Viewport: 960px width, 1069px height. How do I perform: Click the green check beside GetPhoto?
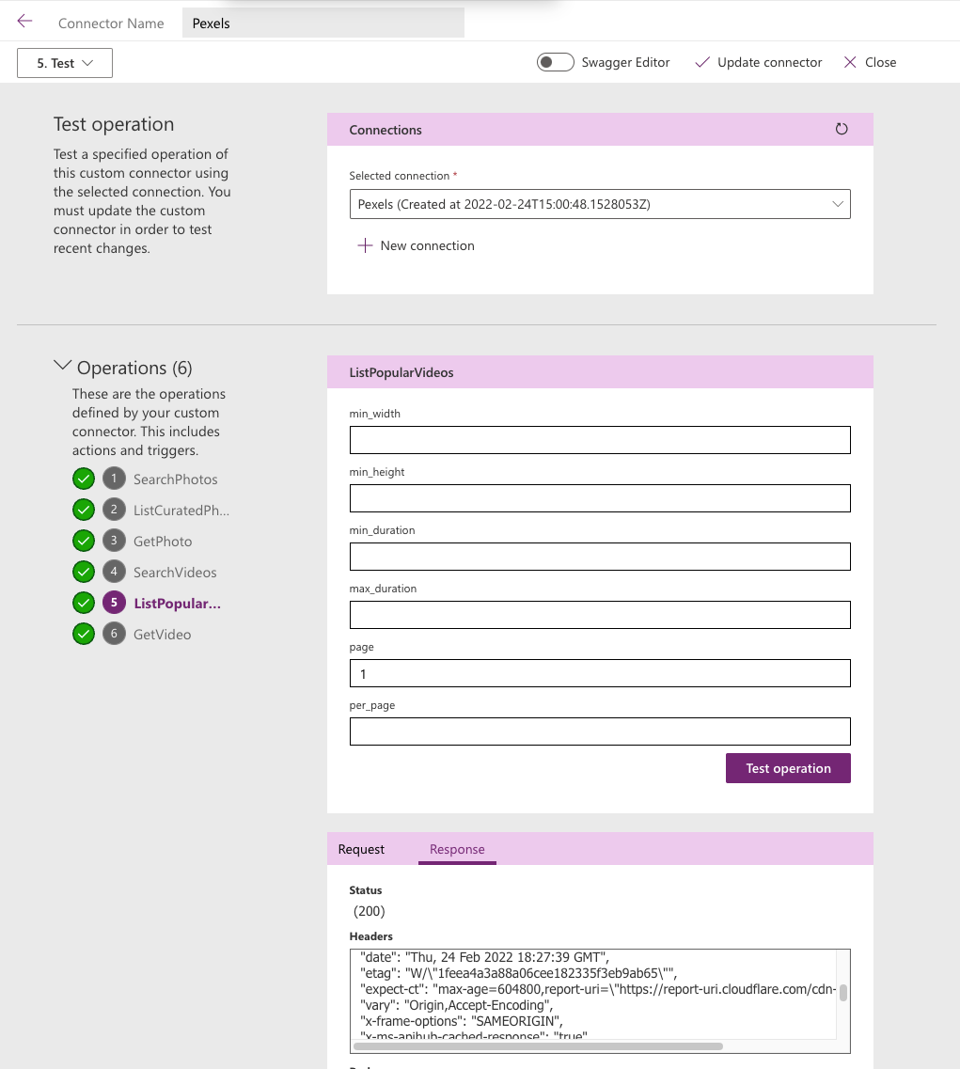pos(83,541)
